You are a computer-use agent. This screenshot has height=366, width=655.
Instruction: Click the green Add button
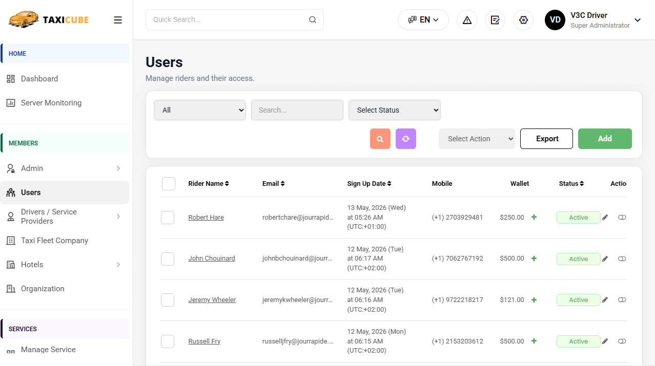[x=605, y=139]
